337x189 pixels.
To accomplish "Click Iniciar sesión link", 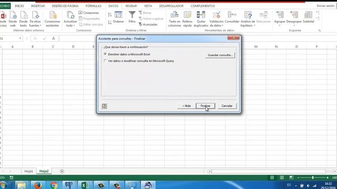I will coord(325,6).
